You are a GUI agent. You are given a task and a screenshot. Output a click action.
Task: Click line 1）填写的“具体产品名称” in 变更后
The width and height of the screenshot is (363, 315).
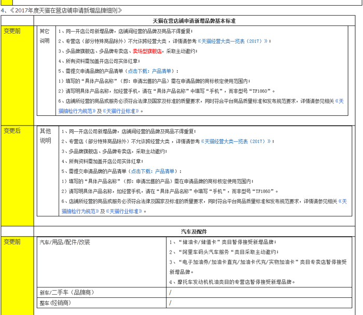(x=158, y=181)
